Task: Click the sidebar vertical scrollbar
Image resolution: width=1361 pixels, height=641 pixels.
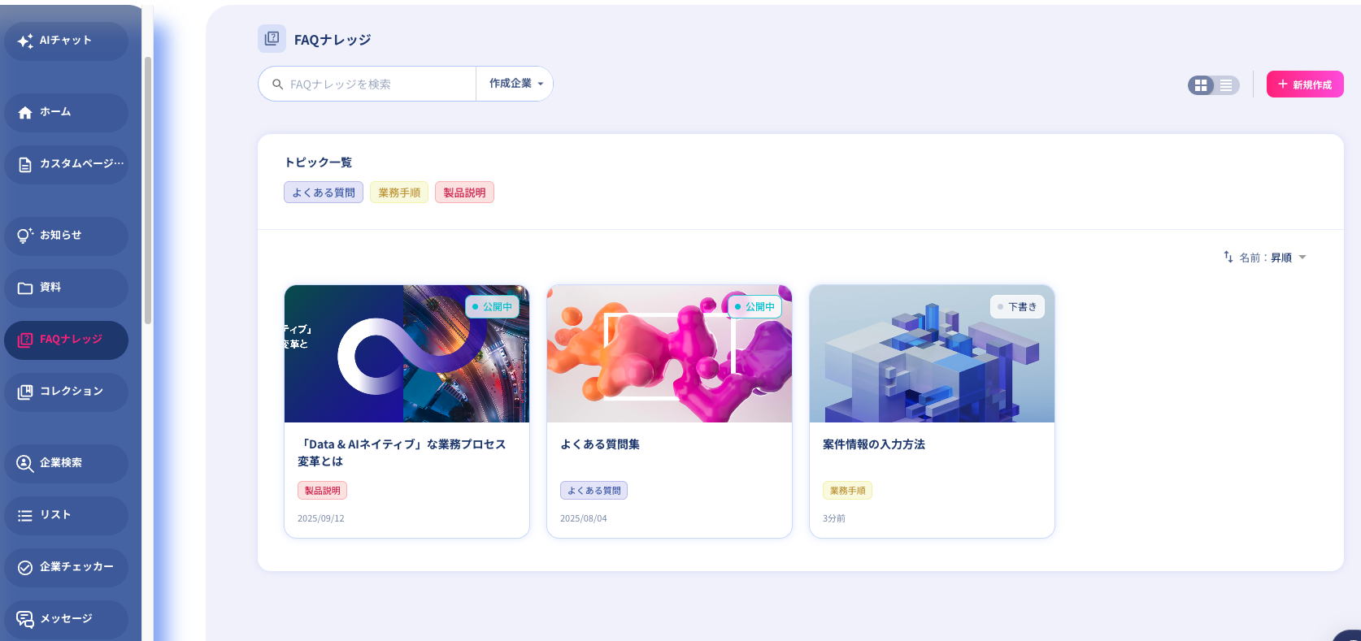Action: (148, 191)
